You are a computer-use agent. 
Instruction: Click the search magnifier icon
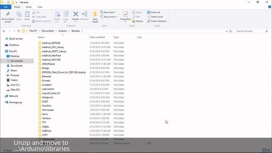(x=266, y=31)
